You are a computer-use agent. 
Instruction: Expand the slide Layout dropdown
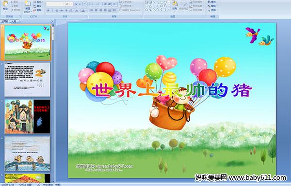coord(38,2)
